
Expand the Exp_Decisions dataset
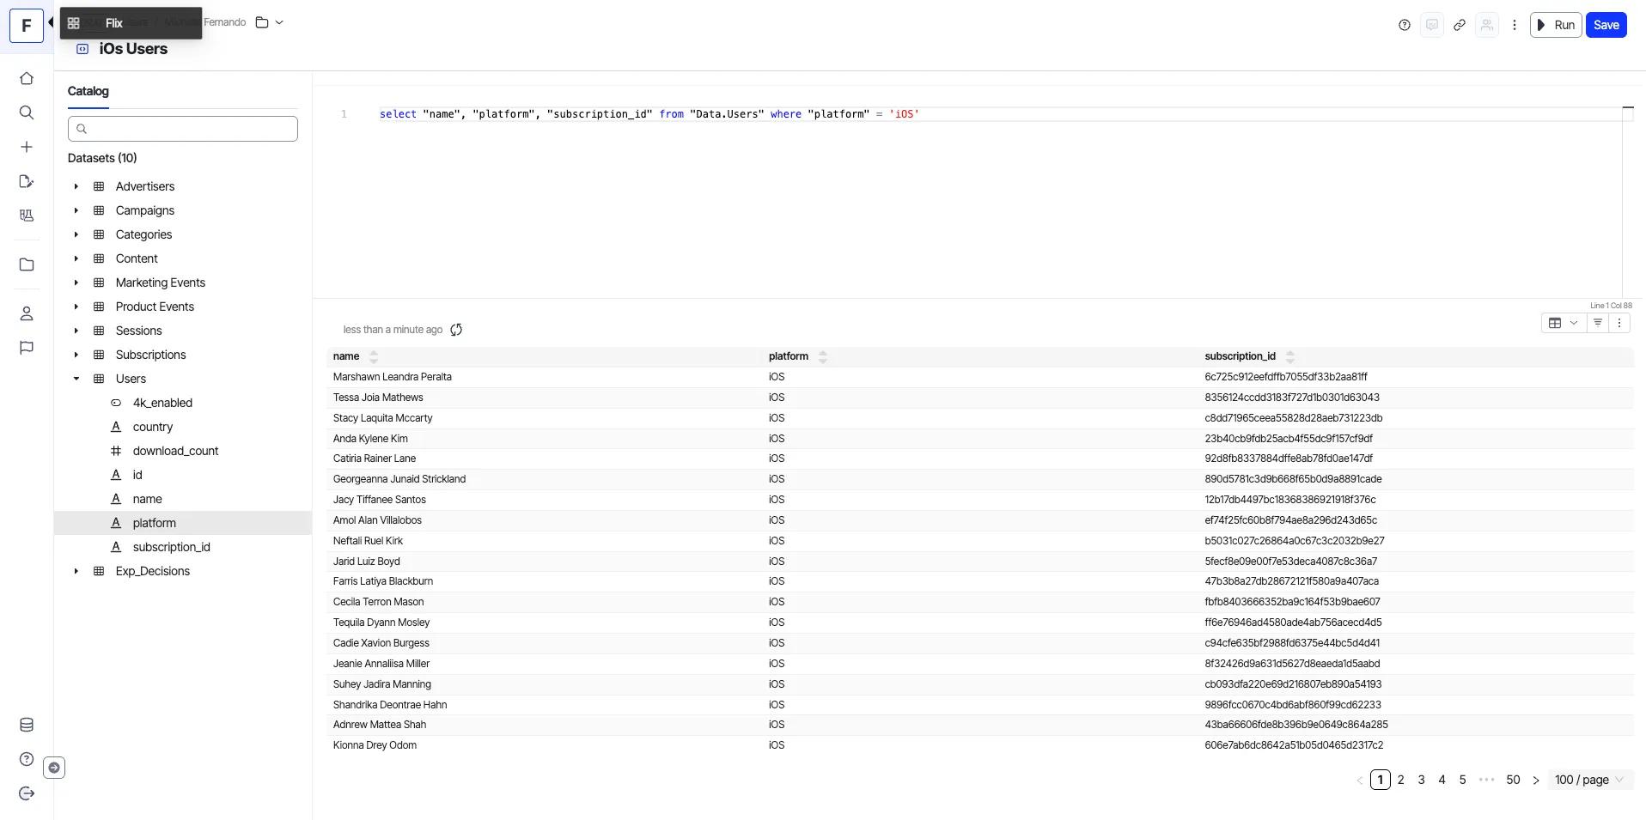tap(76, 571)
